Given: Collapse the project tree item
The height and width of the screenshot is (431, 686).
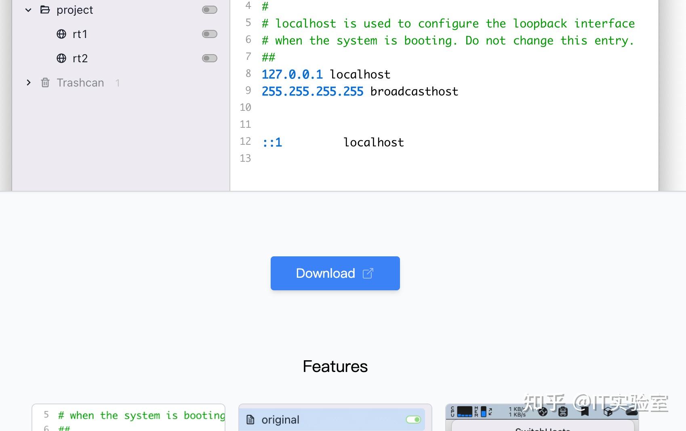Looking at the screenshot, I should click(28, 9).
